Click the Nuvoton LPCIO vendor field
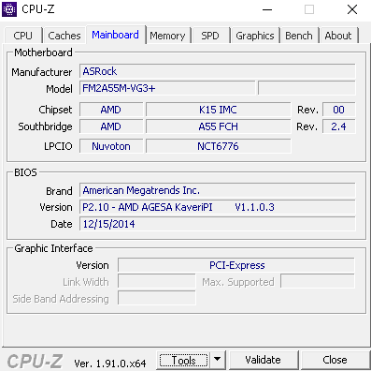 [111, 146]
